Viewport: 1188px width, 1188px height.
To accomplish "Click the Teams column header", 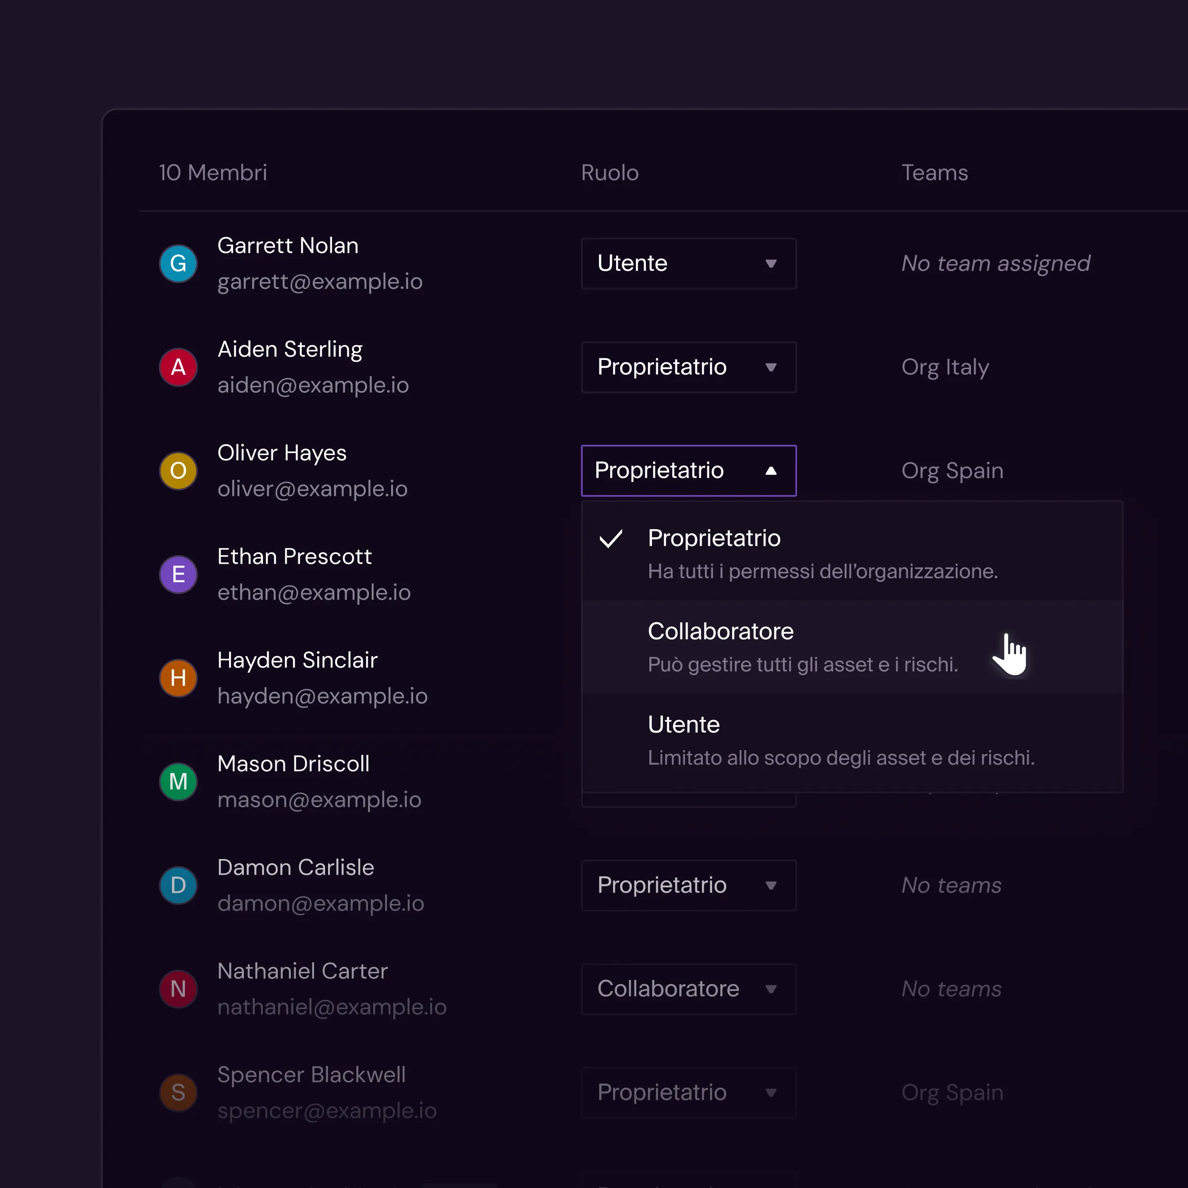I will (x=934, y=173).
